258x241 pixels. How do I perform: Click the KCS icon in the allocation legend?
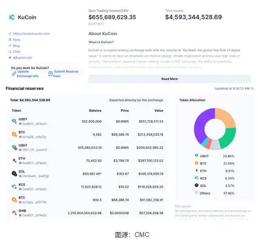[x=197, y=178]
